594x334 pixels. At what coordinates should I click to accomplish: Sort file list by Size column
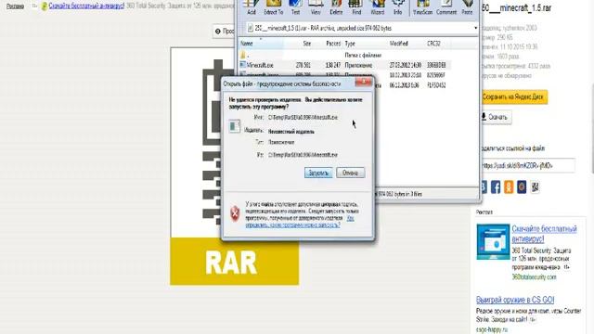point(307,44)
